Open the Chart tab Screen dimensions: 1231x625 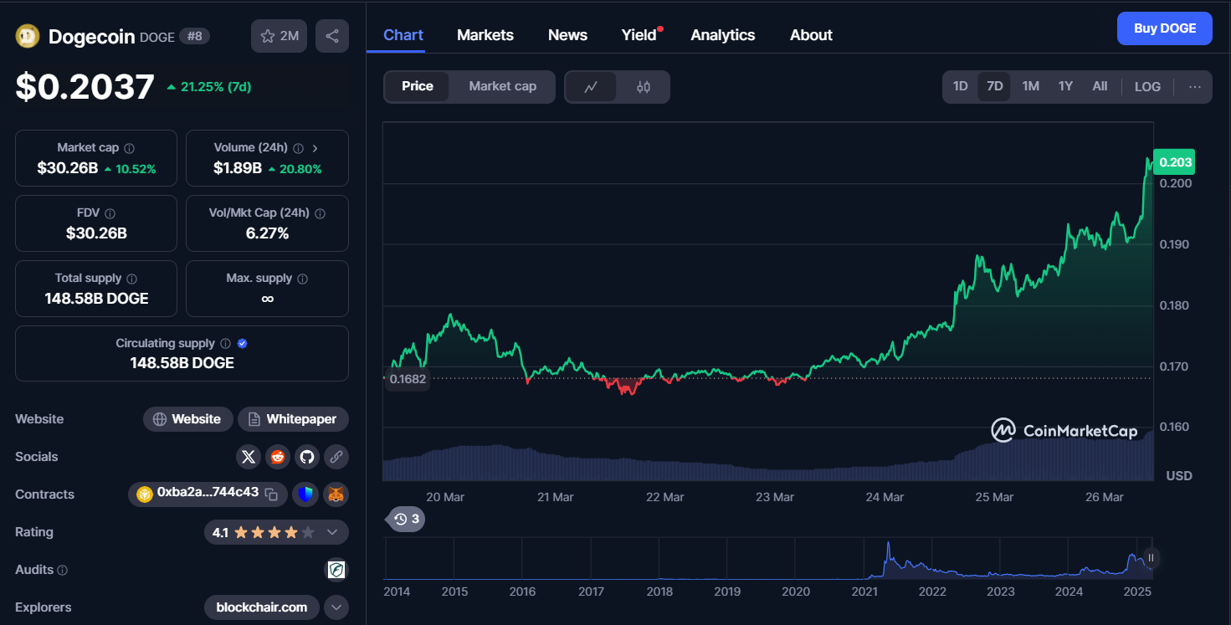(x=403, y=35)
